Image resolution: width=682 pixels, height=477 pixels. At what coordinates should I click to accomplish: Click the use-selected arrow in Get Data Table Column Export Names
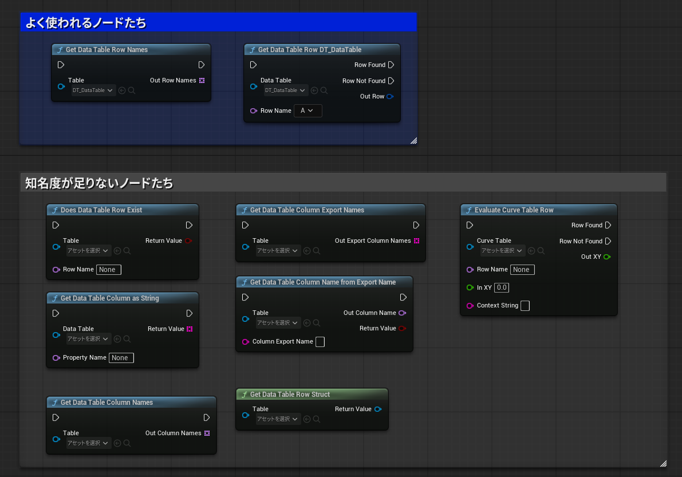(x=306, y=251)
